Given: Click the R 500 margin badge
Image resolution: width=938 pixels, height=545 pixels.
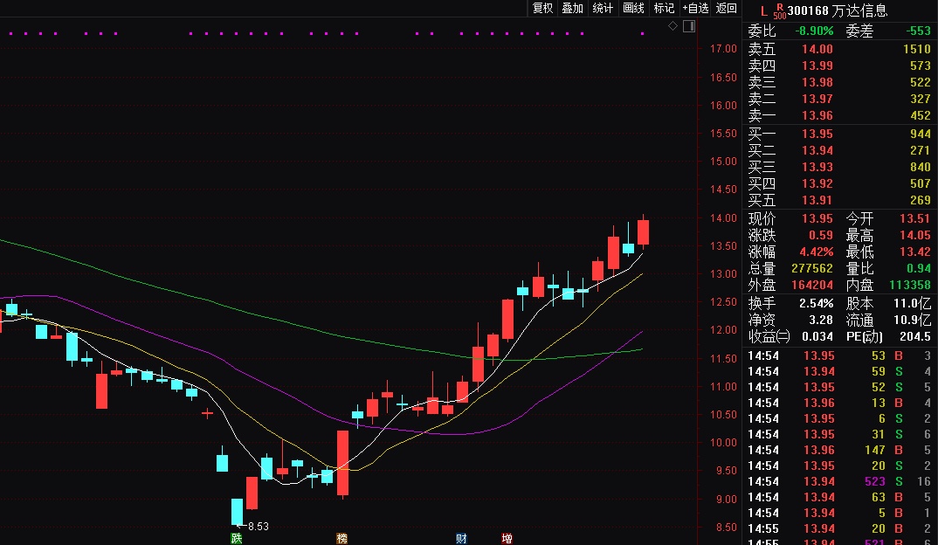Looking at the screenshot, I should [x=779, y=10].
